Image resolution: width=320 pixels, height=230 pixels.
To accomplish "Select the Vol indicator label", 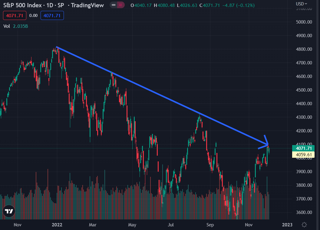I will [x=7, y=26].
